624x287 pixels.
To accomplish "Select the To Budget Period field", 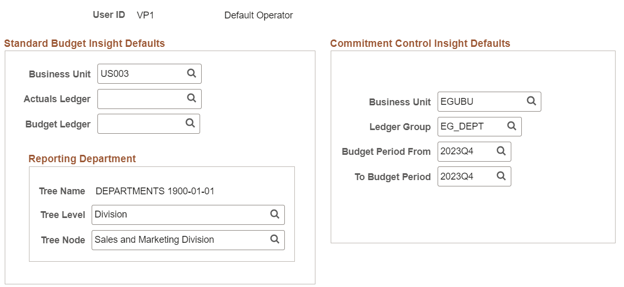I will [x=465, y=176].
